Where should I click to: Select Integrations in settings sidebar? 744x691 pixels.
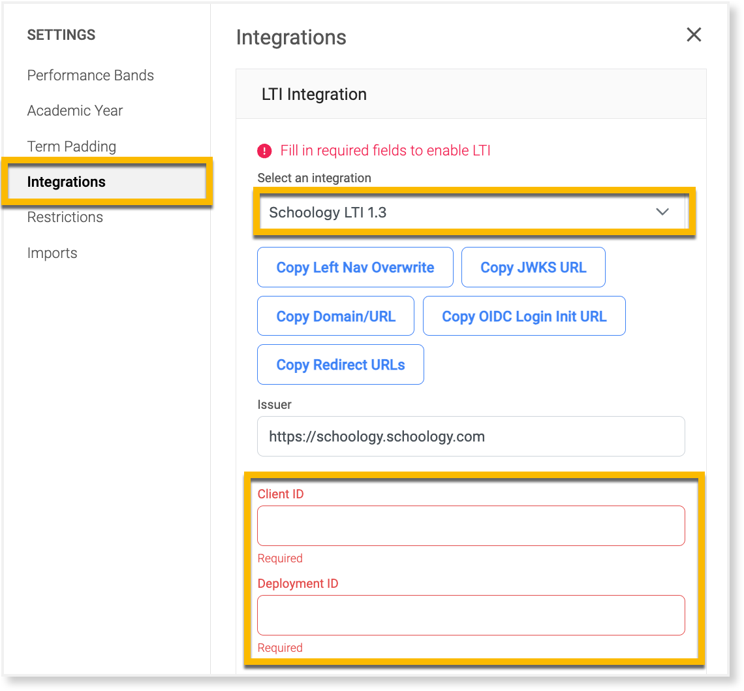(x=107, y=182)
